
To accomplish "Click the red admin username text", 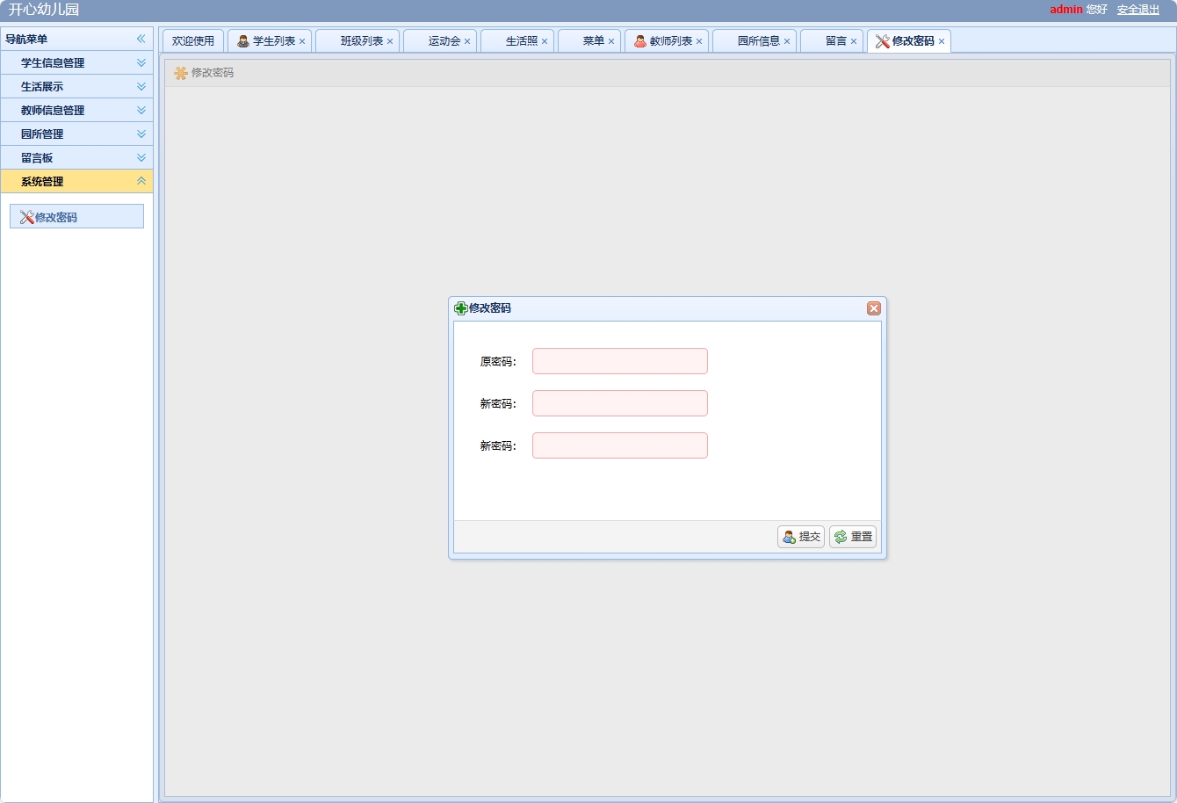I will 1066,10.
